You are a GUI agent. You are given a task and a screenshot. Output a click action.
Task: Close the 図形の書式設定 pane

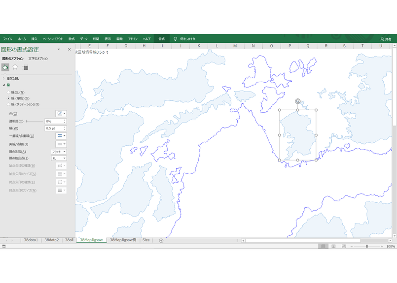point(69,50)
